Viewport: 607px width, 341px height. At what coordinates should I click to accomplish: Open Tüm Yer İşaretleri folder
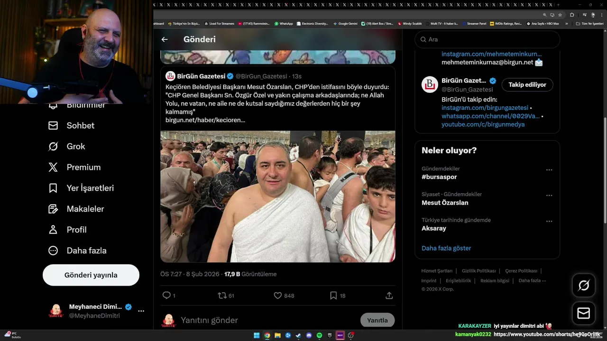(x=589, y=24)
